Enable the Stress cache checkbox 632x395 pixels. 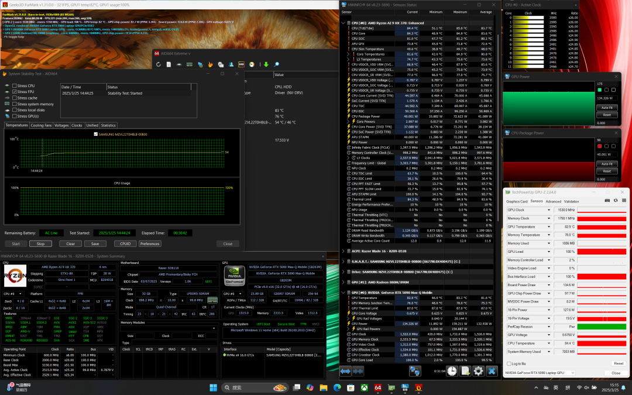pyautogui.click(x=15, y=98)
